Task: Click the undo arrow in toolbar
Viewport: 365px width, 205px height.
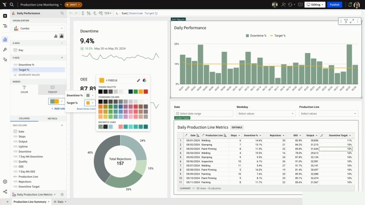Action: pos(71,13)
